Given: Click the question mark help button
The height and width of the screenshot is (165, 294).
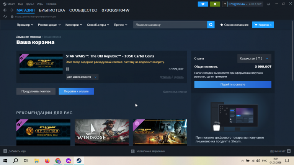Looking at the screenshot, I should click(x=225, y=4).
